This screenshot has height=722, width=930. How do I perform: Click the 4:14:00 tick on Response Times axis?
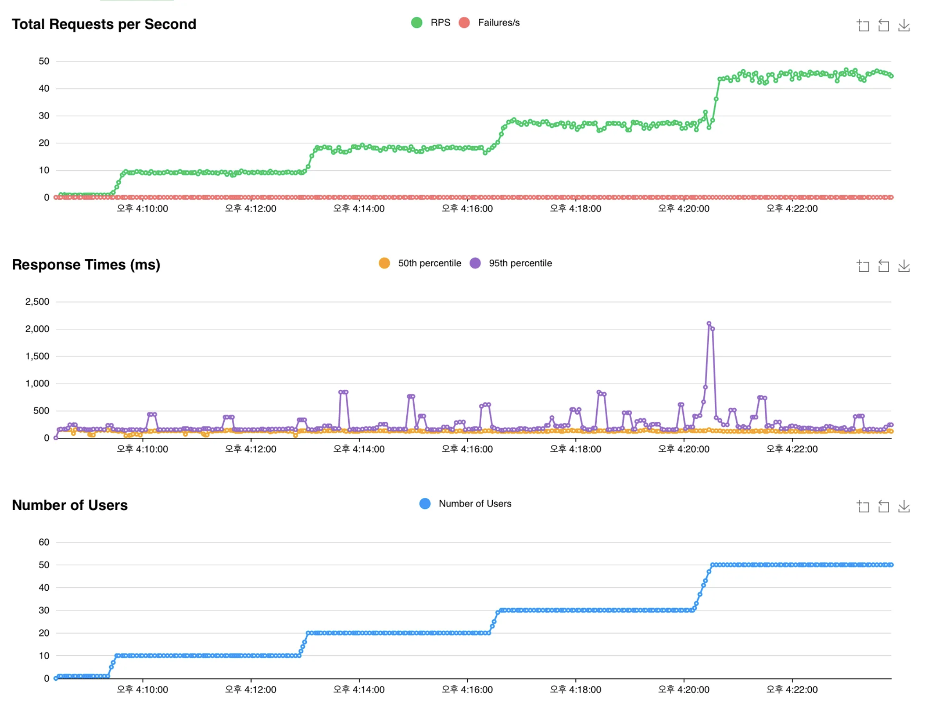[359, 449]
